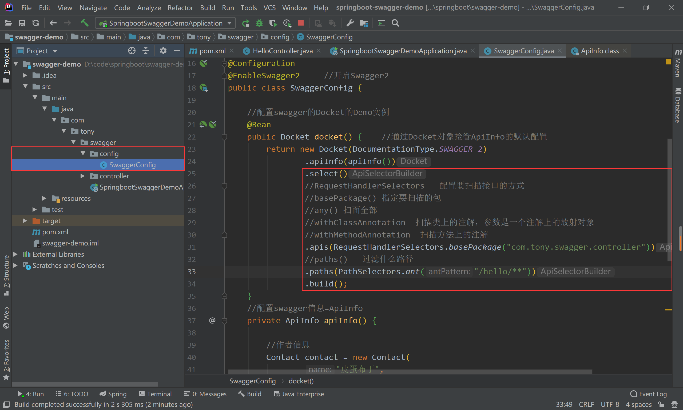683x410 pixels.
Task: Stop the running application with red square
Action: pyautogui.click(x=301, y=23)
